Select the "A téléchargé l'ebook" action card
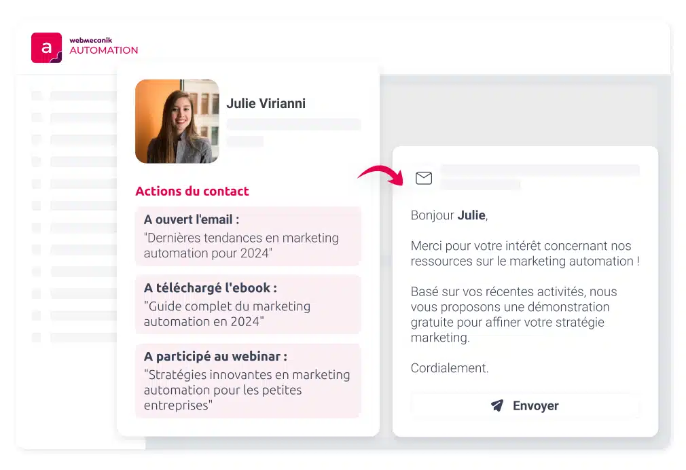Viewport: 686px width, 470px height. [248, 304]
